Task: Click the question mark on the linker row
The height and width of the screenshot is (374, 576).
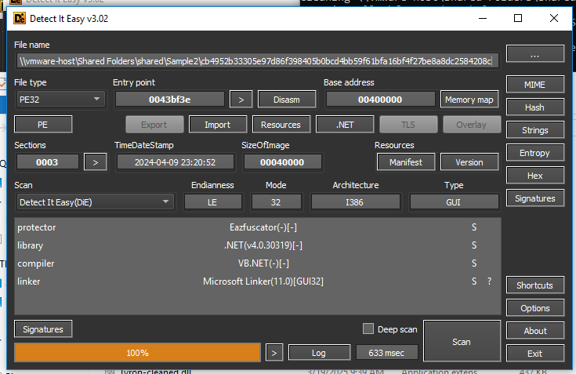Action: (x=489, y=281)
